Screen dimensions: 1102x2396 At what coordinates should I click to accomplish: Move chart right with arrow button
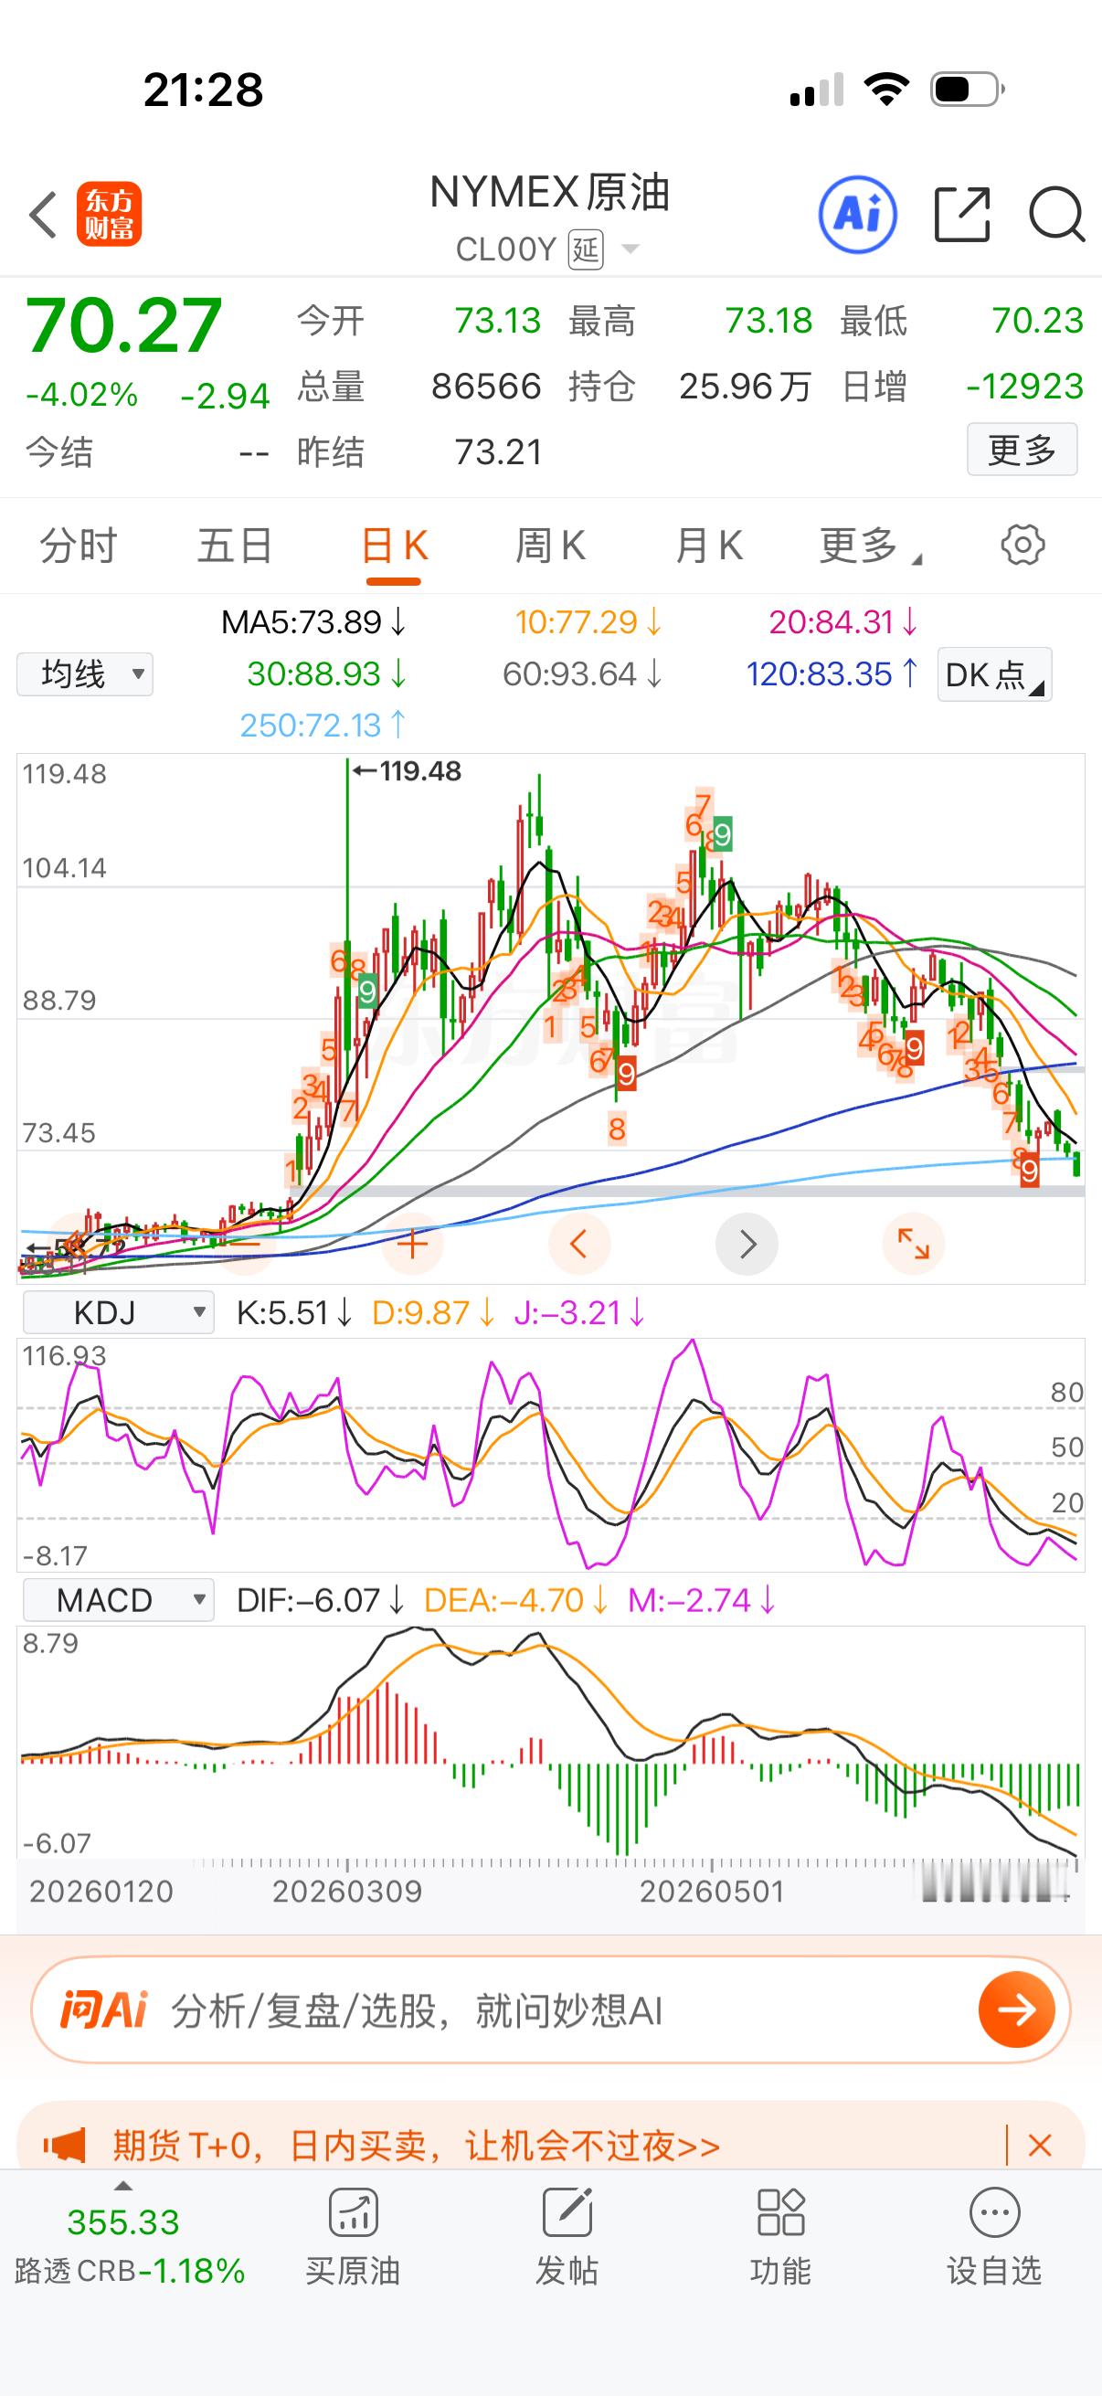(x=747, y=1244)
